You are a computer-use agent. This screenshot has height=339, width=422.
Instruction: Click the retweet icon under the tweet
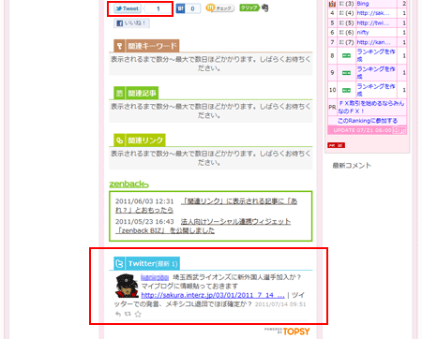128,314
